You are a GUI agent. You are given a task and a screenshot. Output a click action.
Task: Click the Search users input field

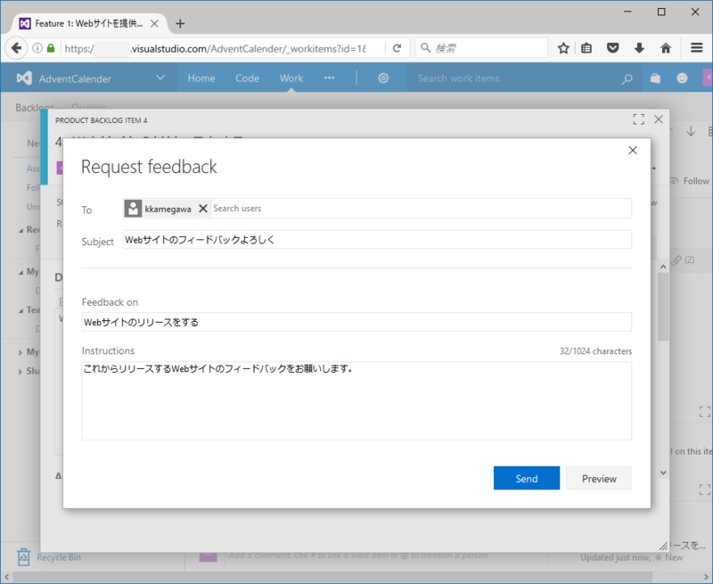click(x=421, y=209)
